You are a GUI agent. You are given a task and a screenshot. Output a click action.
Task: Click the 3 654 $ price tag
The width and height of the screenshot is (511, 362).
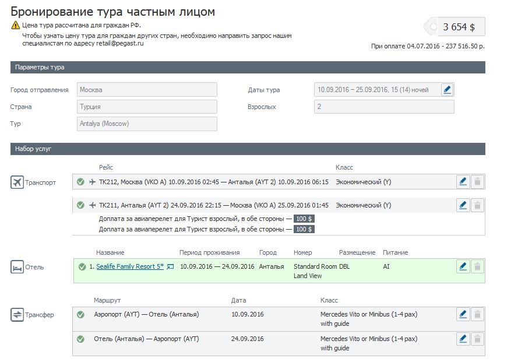point(454,27)
